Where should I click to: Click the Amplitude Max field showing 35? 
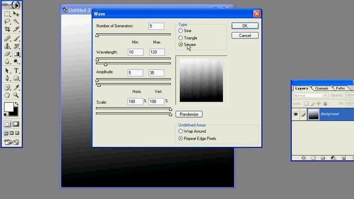pos(156,72)
